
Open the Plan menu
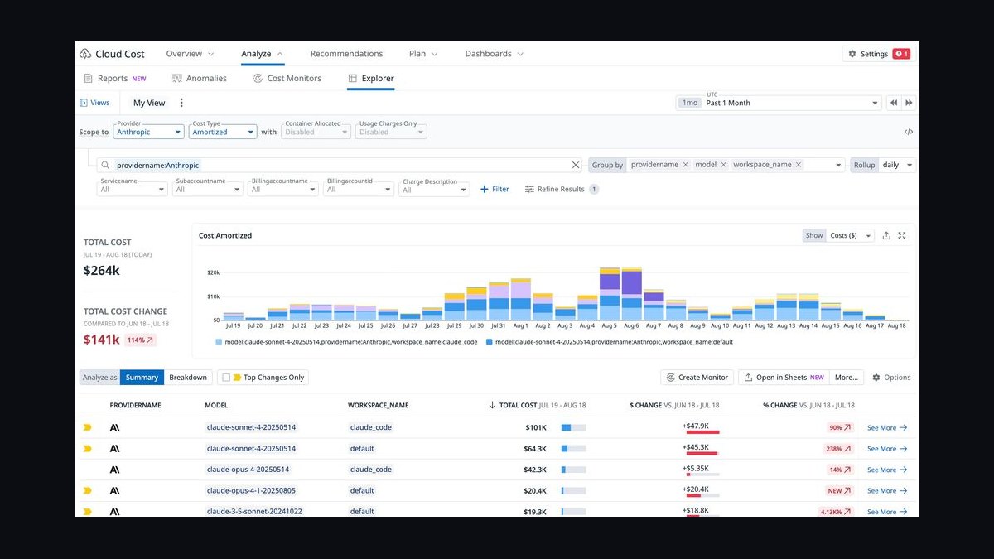coord(423,54)
